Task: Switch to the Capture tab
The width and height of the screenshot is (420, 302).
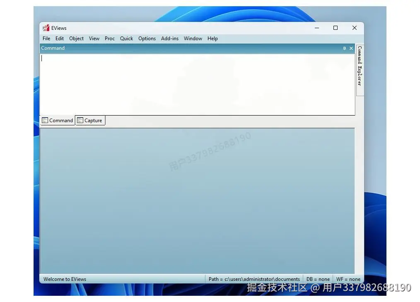Action: [90, 120]
